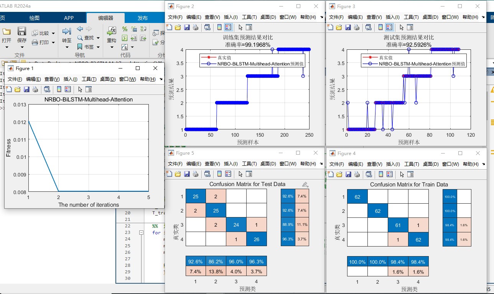Toggle Edit Plot arrow in Figure 3 toolbar
Viewport: 494px width, 294px height.
(402, 27)
